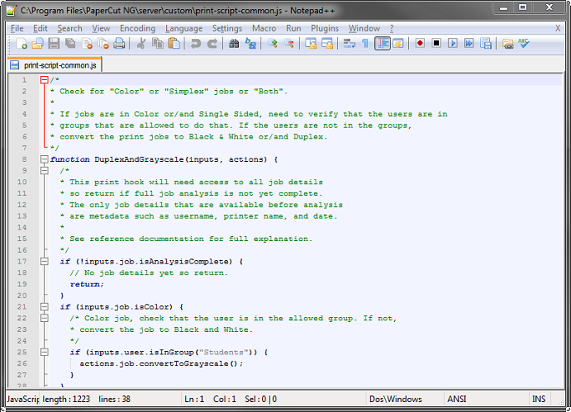Close the current document via toolbar icon
Viewport: 571px width, 412px height.
[x=87, y=43]
